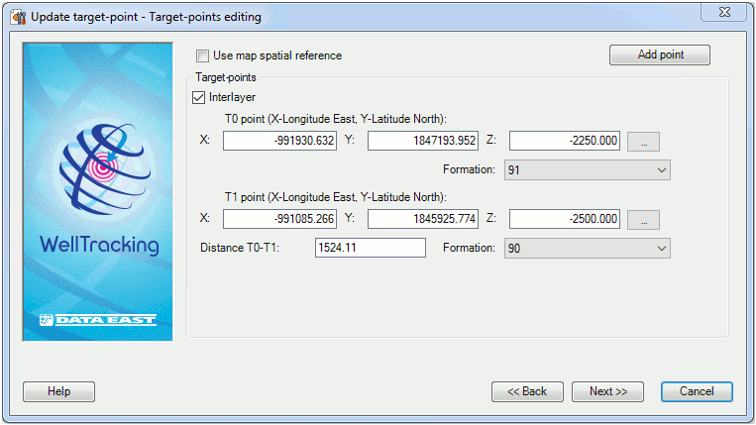Image resolution: width=756 pixels, height=425 pixels.
Task: Return with the << Back button
Action: tap(527, 391)
